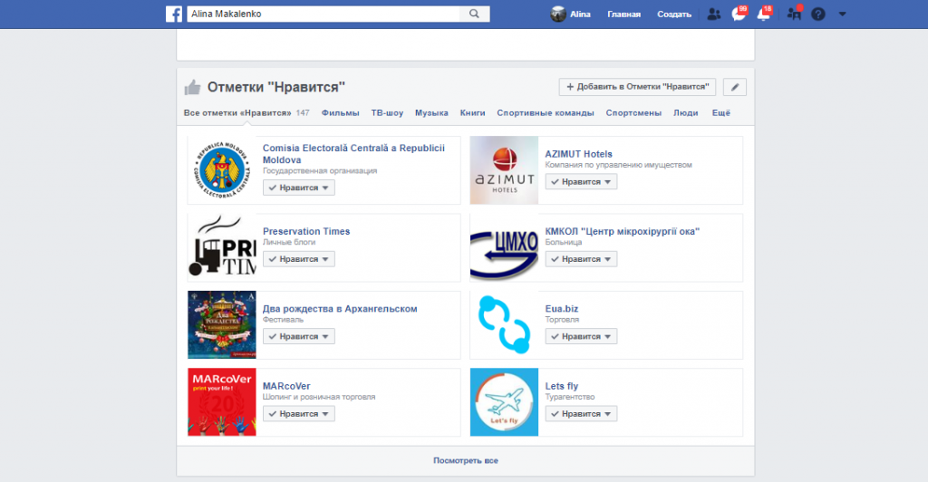
Task: Expand the Ещё tab dropdown
Action: [x=721, y=113]
